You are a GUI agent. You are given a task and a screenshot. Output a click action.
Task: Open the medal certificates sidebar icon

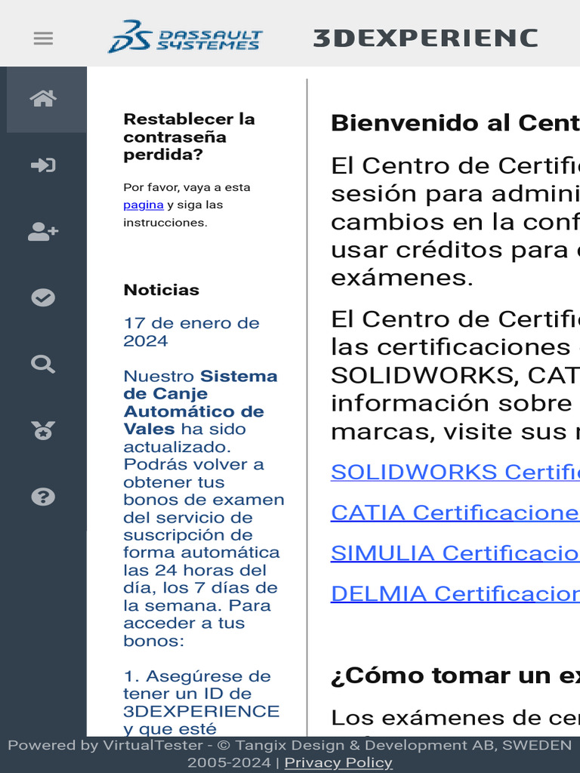[43, 430]
